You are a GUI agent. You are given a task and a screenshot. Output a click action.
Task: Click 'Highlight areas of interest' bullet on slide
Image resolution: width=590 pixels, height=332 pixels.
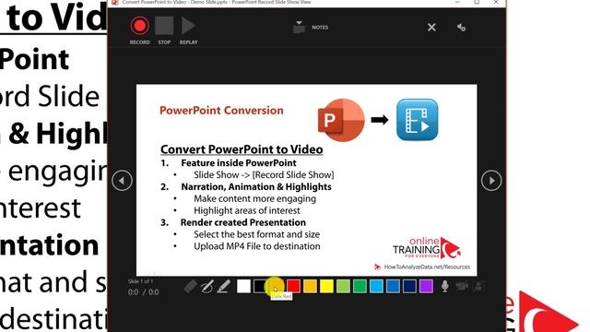coord(247,210)
